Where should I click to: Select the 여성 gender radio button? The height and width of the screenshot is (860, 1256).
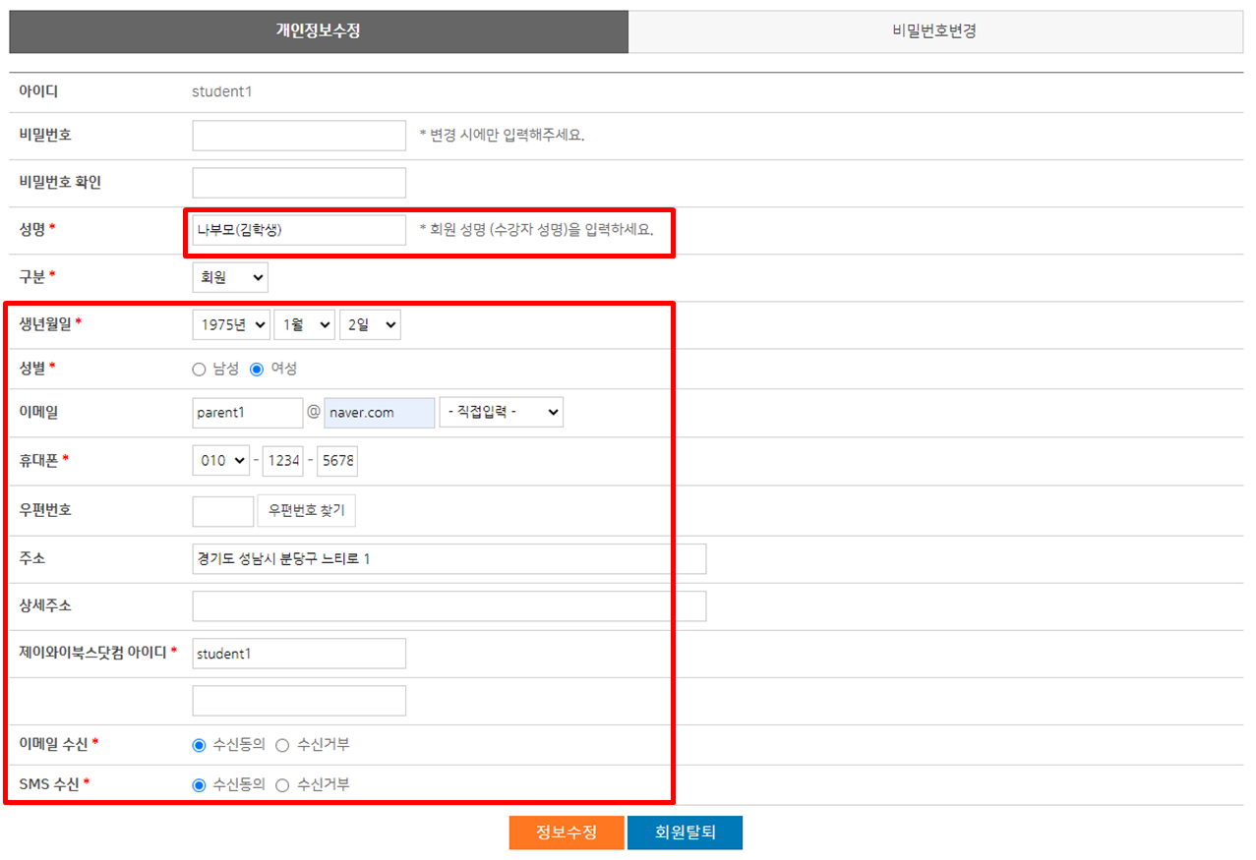point(258,370)
